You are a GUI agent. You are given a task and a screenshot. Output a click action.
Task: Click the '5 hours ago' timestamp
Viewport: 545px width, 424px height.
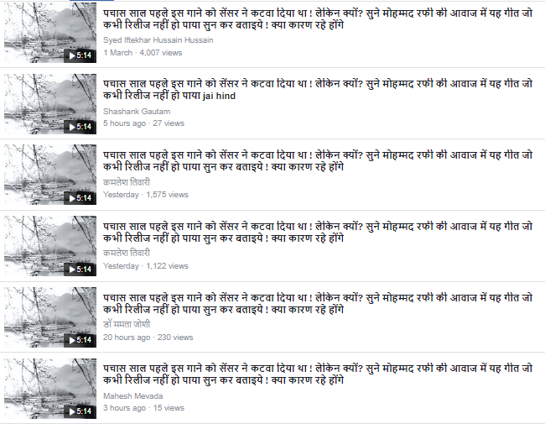click(x=124, y=123)
